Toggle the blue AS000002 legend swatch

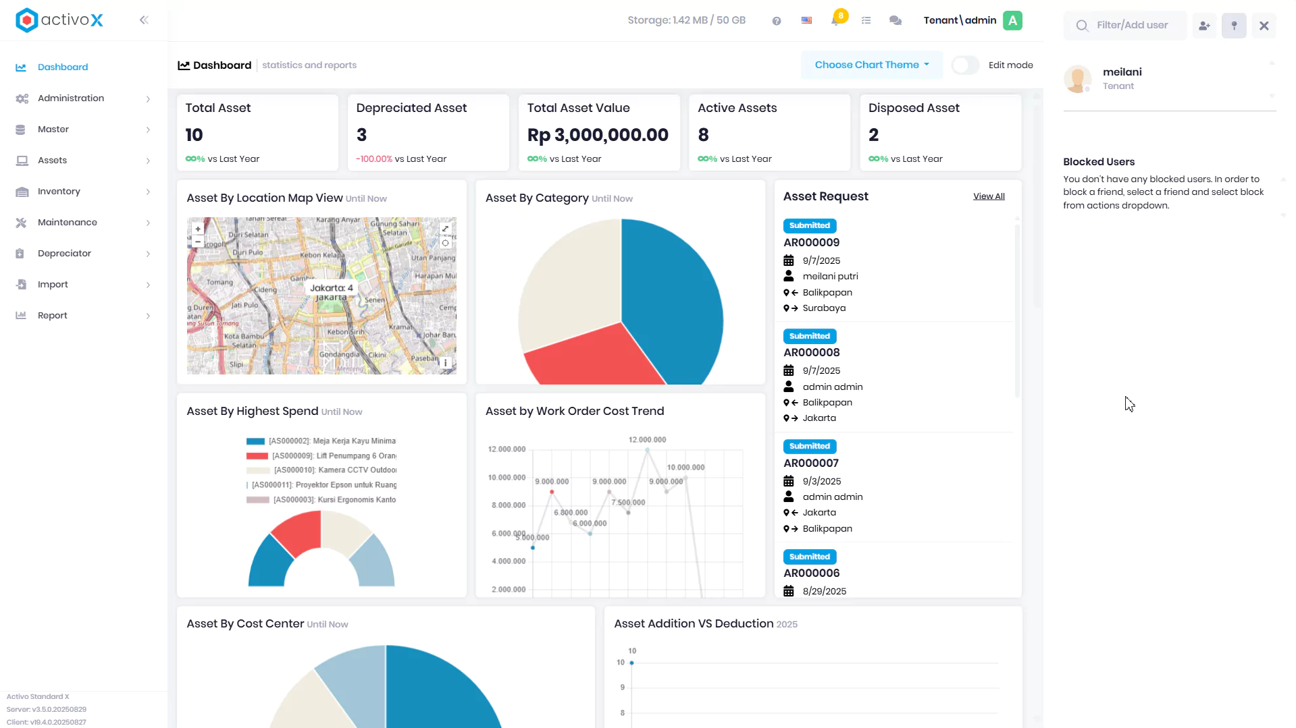255,441
